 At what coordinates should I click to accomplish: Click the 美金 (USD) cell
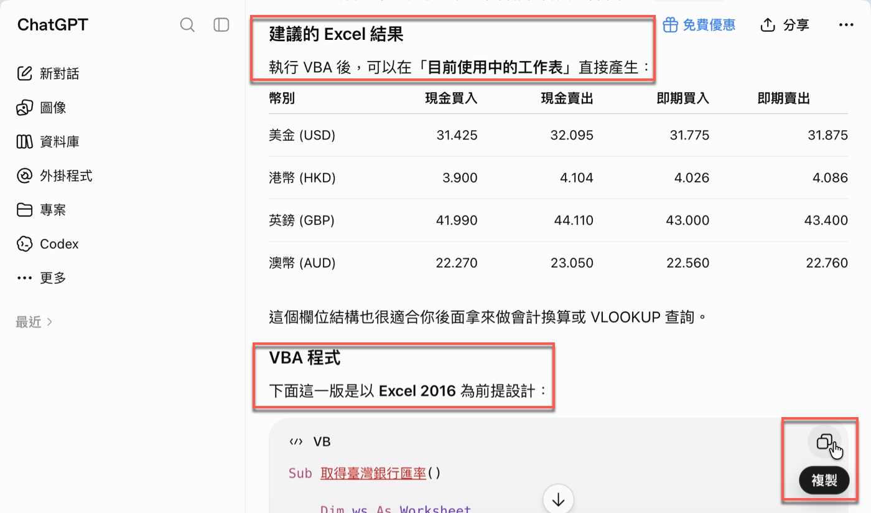(302, 135)
